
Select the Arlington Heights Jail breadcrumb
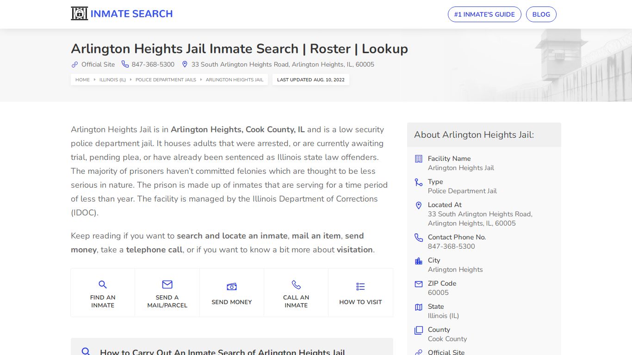(235, 80)
